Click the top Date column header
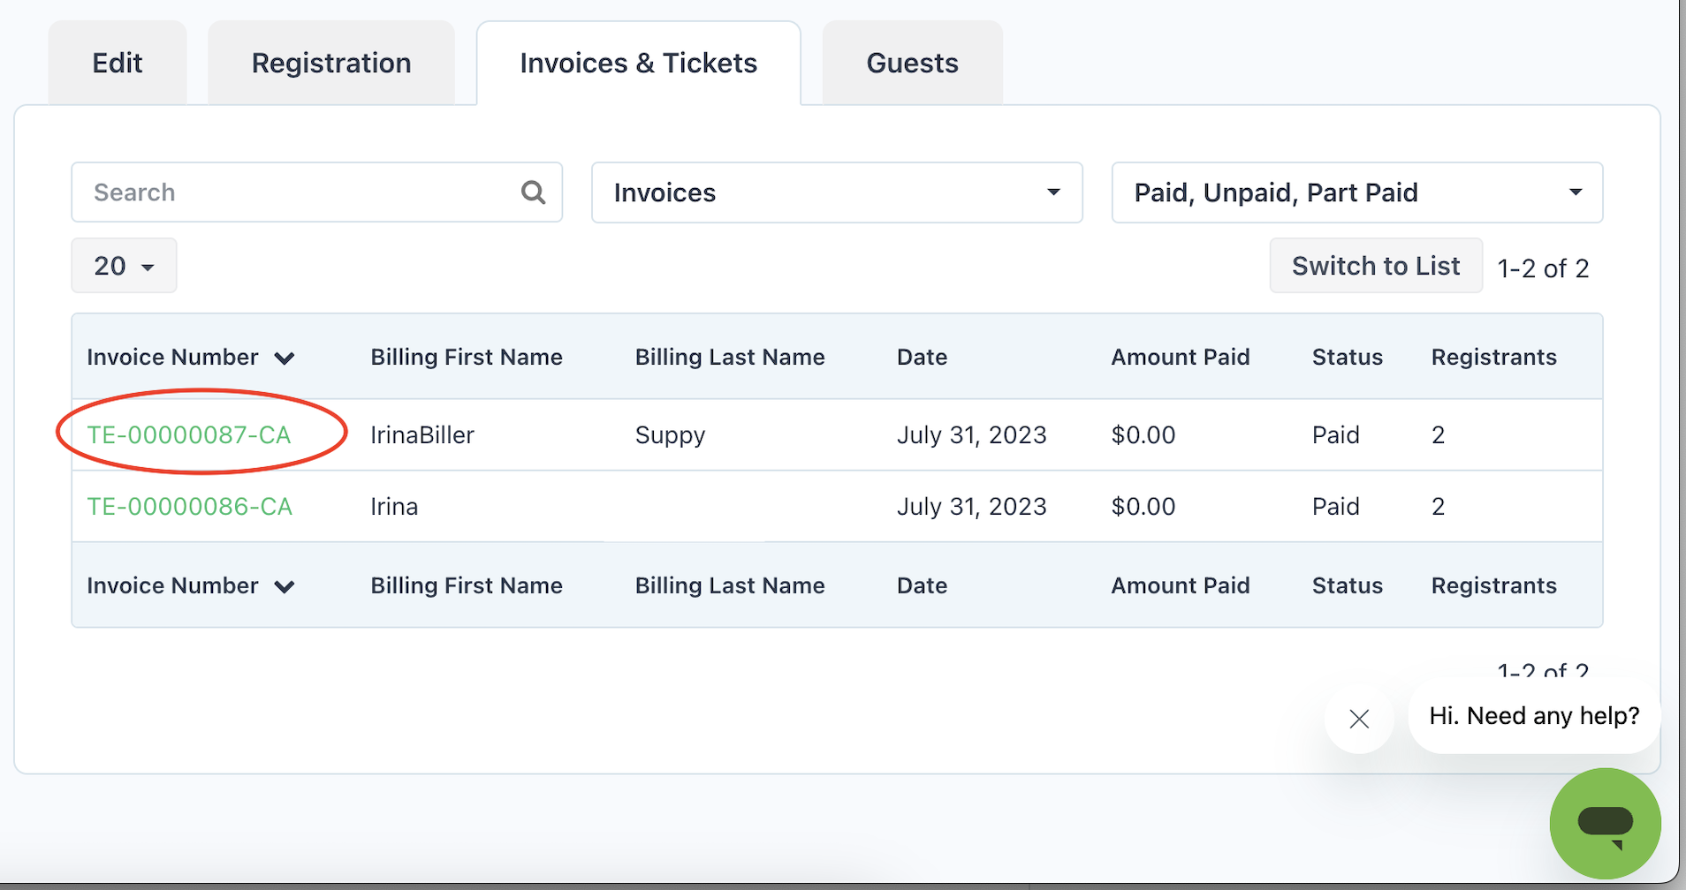 [922, 357]
